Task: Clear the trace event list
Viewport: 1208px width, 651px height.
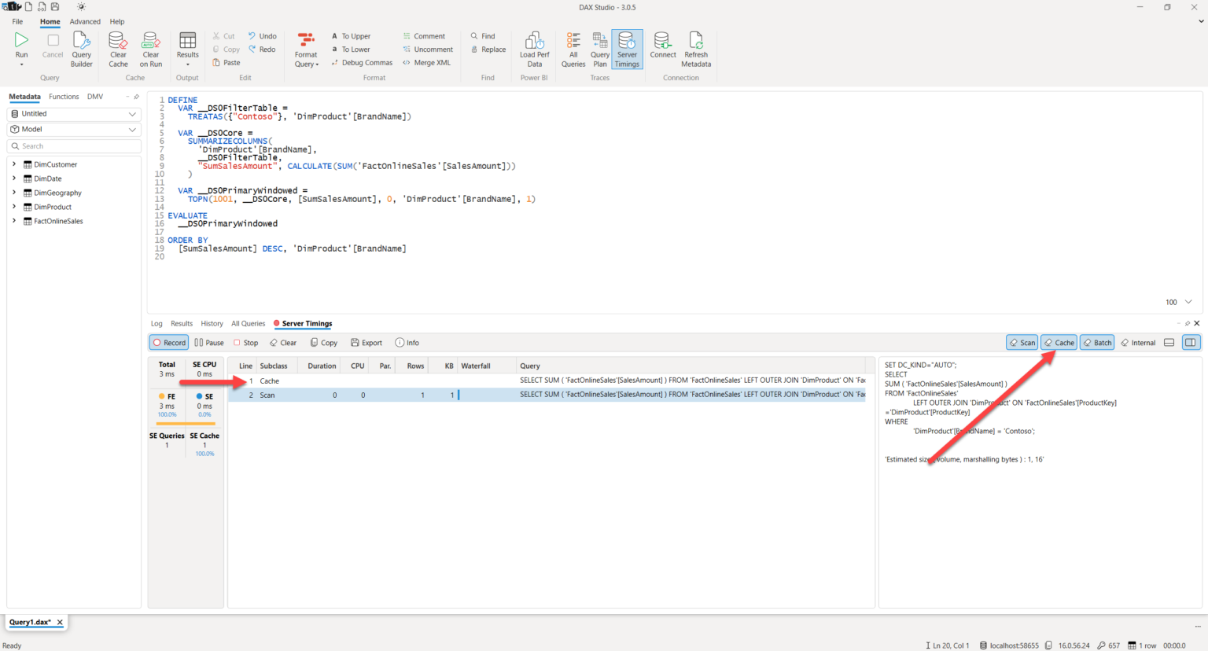Action: (282, 342)
